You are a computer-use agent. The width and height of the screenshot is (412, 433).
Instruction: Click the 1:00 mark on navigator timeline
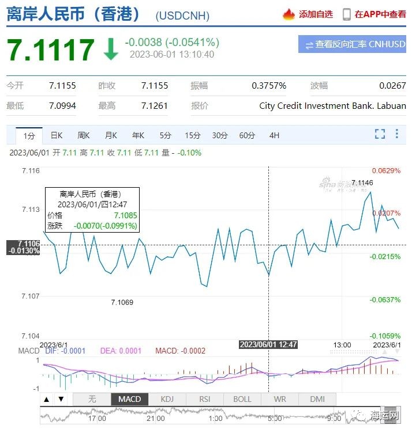[x=216, y=419]
